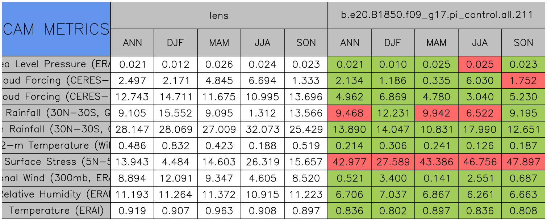Select the lens column group header
Viewport: 547px width, 221px height.
(219, 15)
